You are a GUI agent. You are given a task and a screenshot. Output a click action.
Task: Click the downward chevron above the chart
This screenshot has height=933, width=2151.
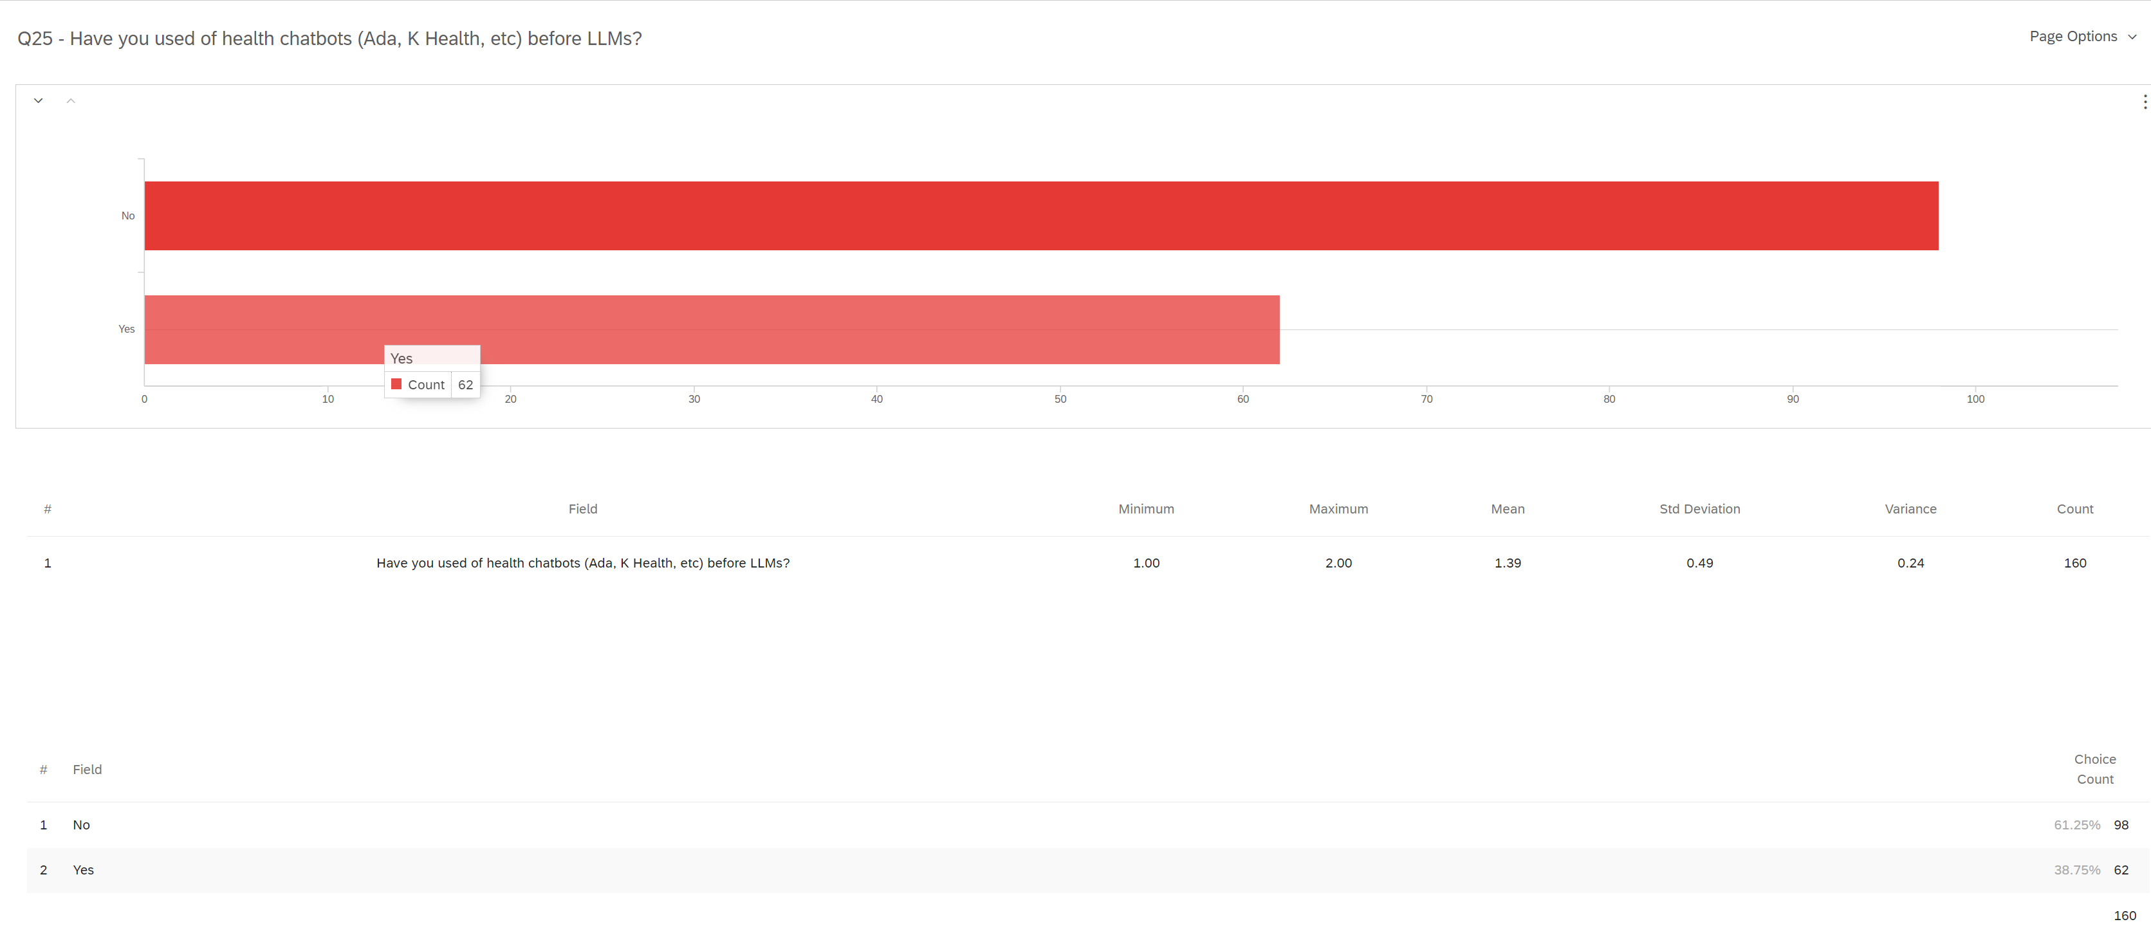tap(39, 100)
